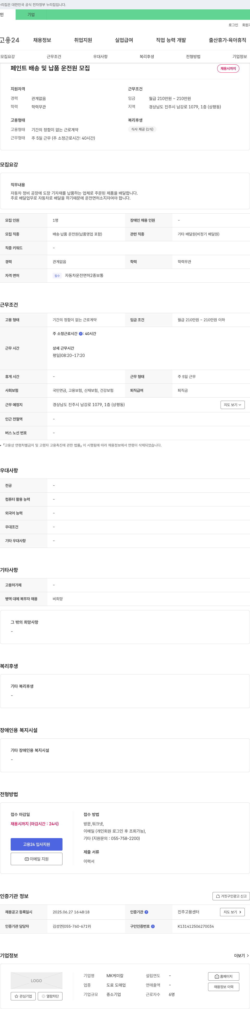Click the chevron arrow beside 더보기
This screenshot has height=1009, width=250.
(248, 956)
